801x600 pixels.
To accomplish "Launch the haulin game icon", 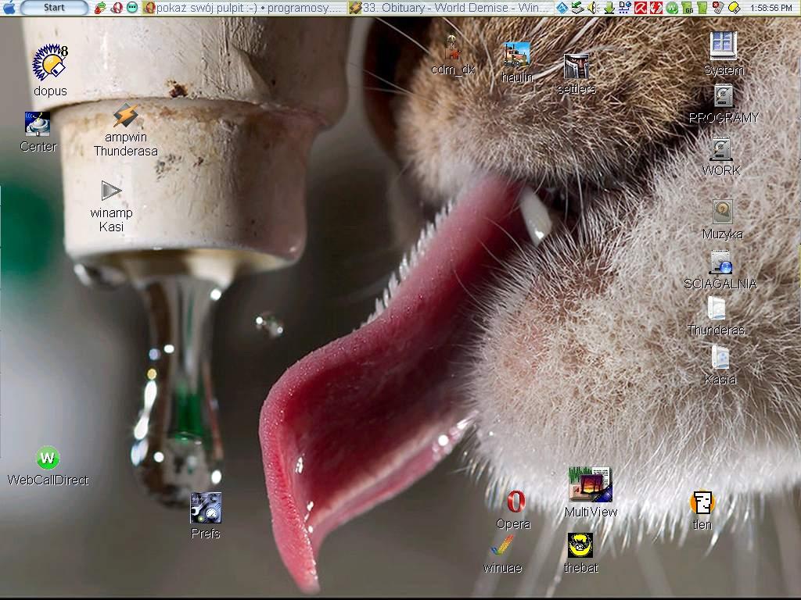I will coord(517,62).
